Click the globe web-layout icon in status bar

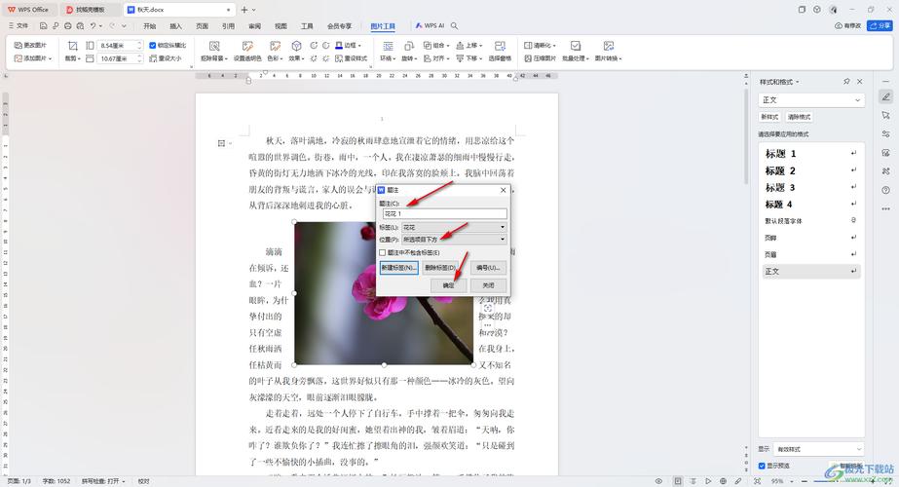(723, 481)
